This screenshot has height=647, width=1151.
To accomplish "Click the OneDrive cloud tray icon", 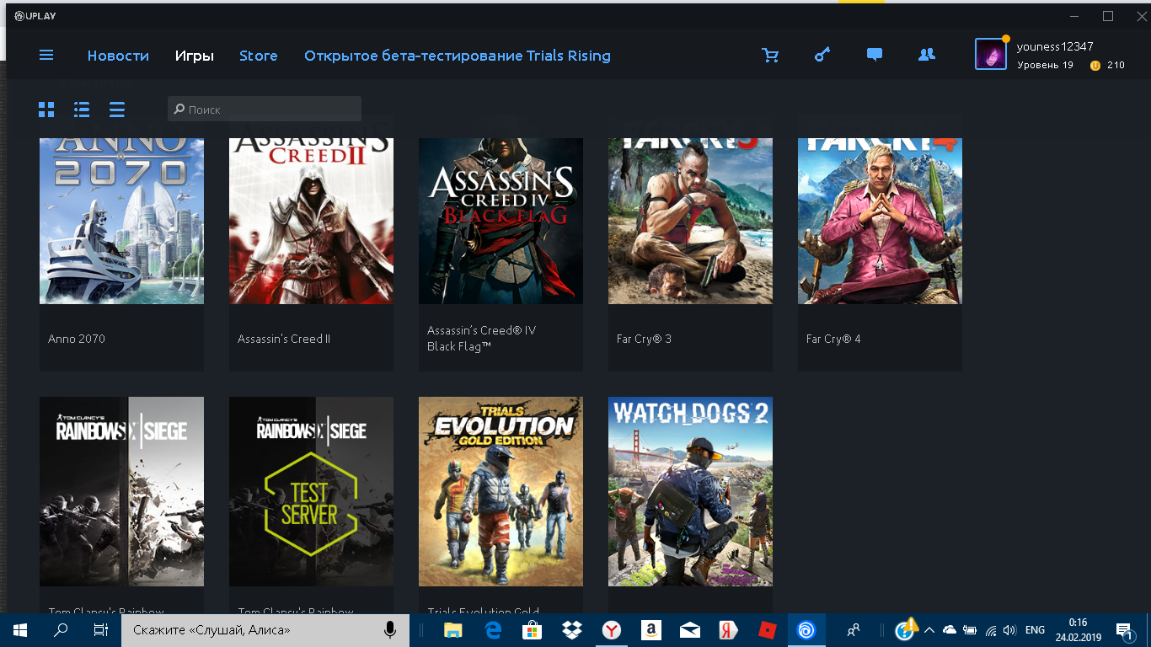I will pyautogui.click(x=950, y=630).
